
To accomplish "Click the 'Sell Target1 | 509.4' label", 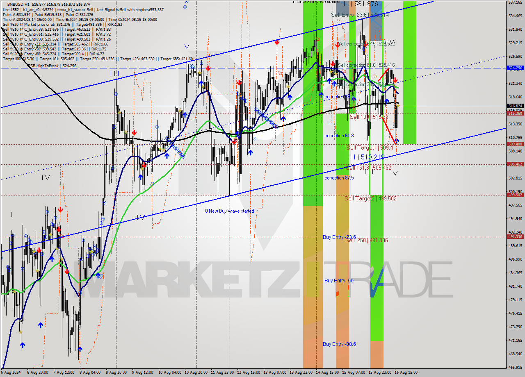I will coord(370,148).
